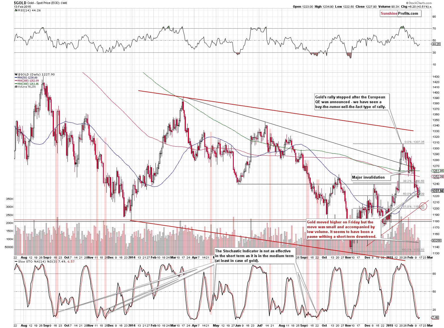Click the 'Major invalidation' callout box
The height and width of the screenshot is (328, 444).
click(x=371, y=177)
